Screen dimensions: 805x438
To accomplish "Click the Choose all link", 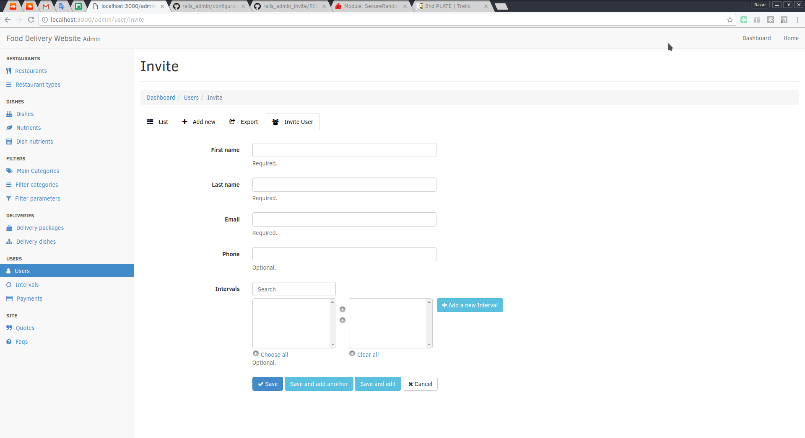I will point(274,355).
